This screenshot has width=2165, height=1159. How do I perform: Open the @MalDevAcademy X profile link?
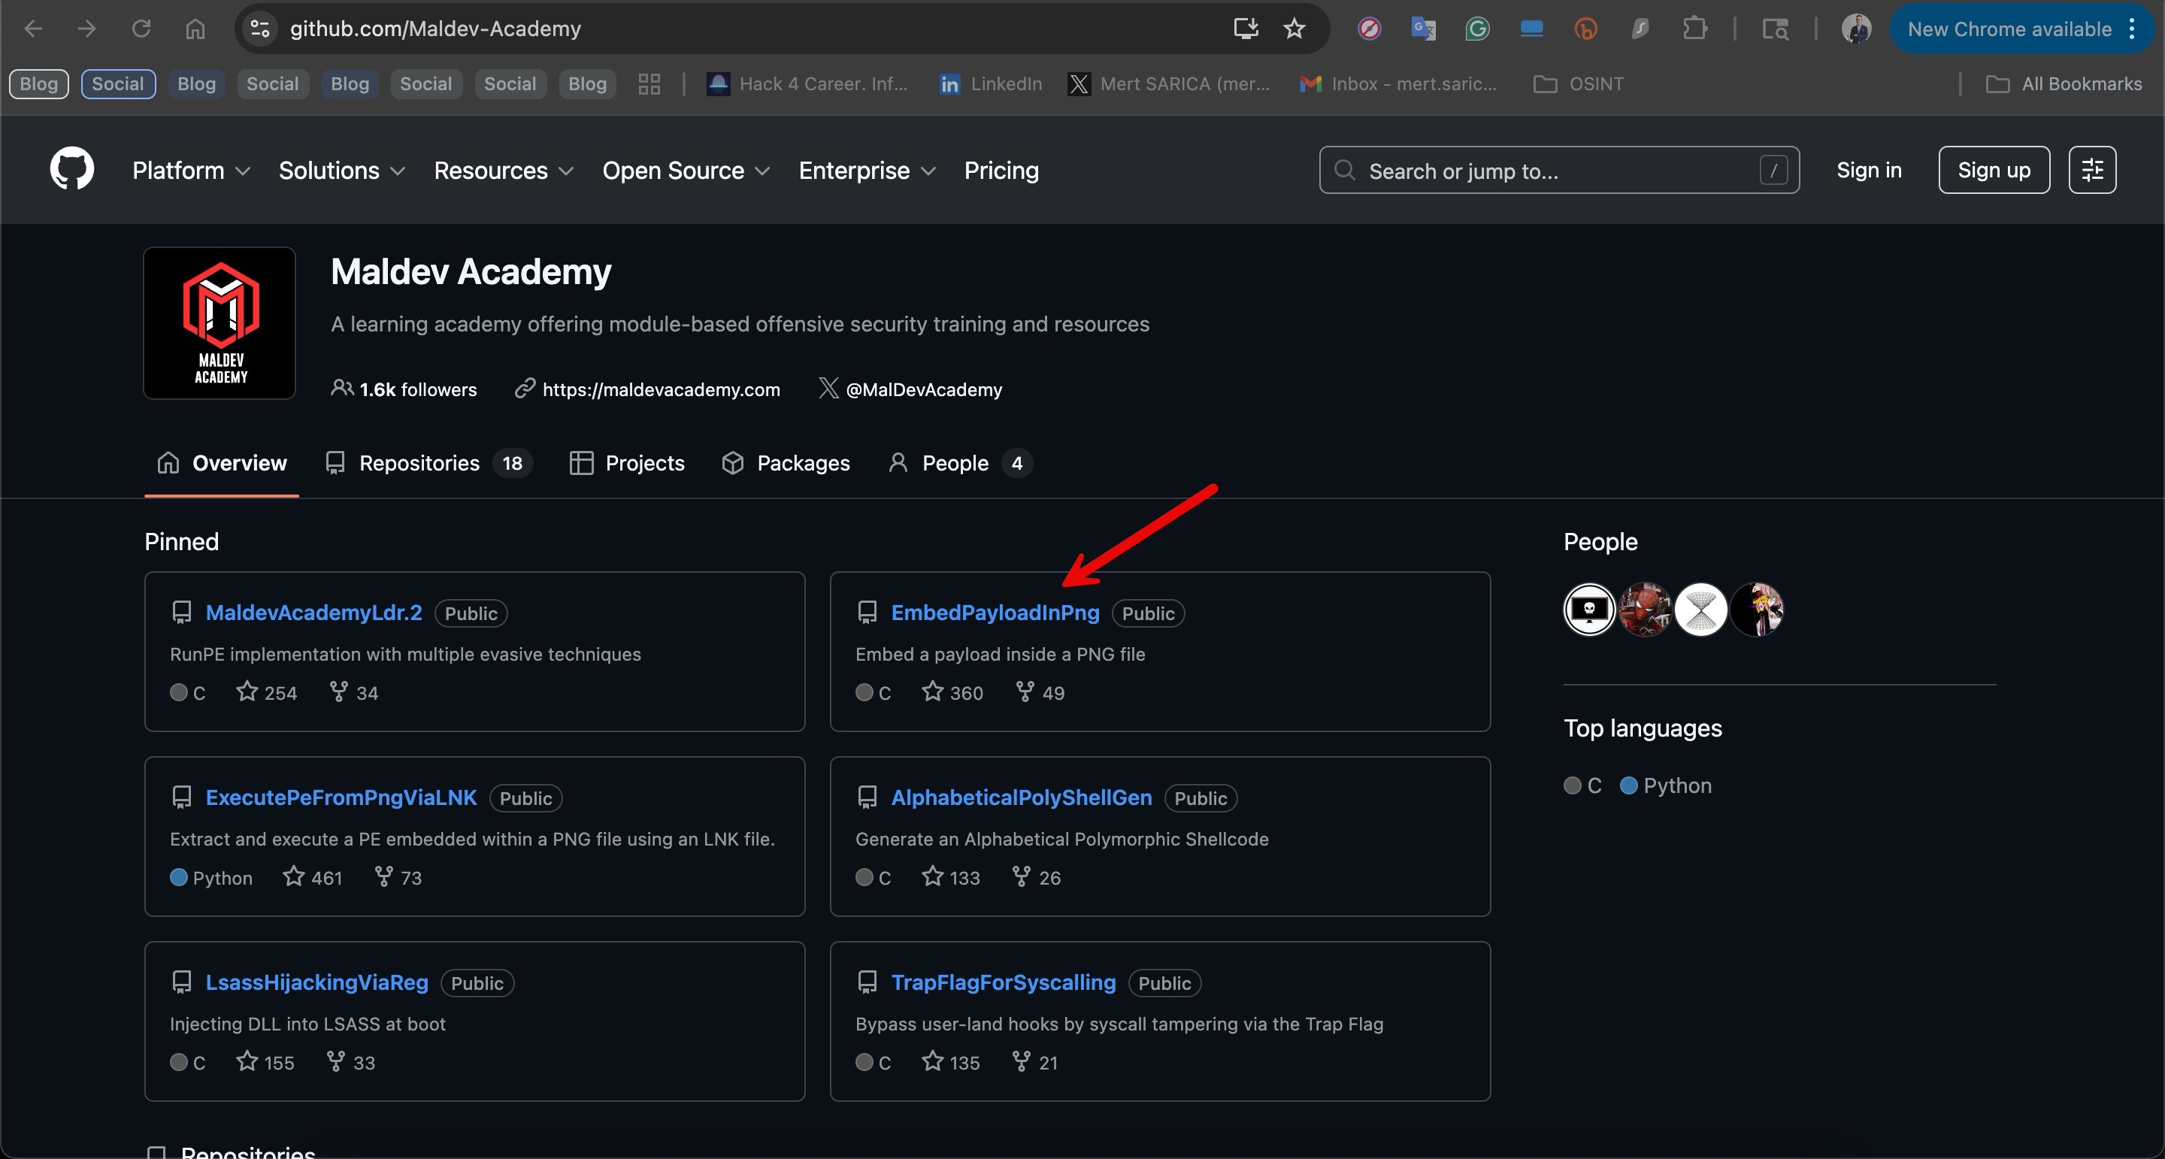[x=924, y=389]
